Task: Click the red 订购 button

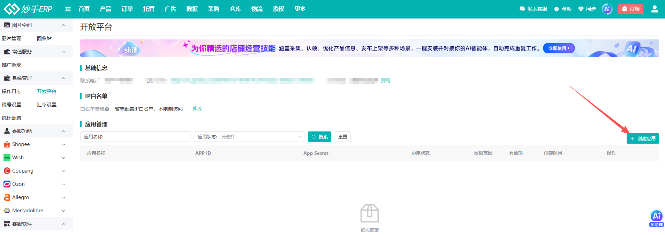Action: [x=631, y=9]
